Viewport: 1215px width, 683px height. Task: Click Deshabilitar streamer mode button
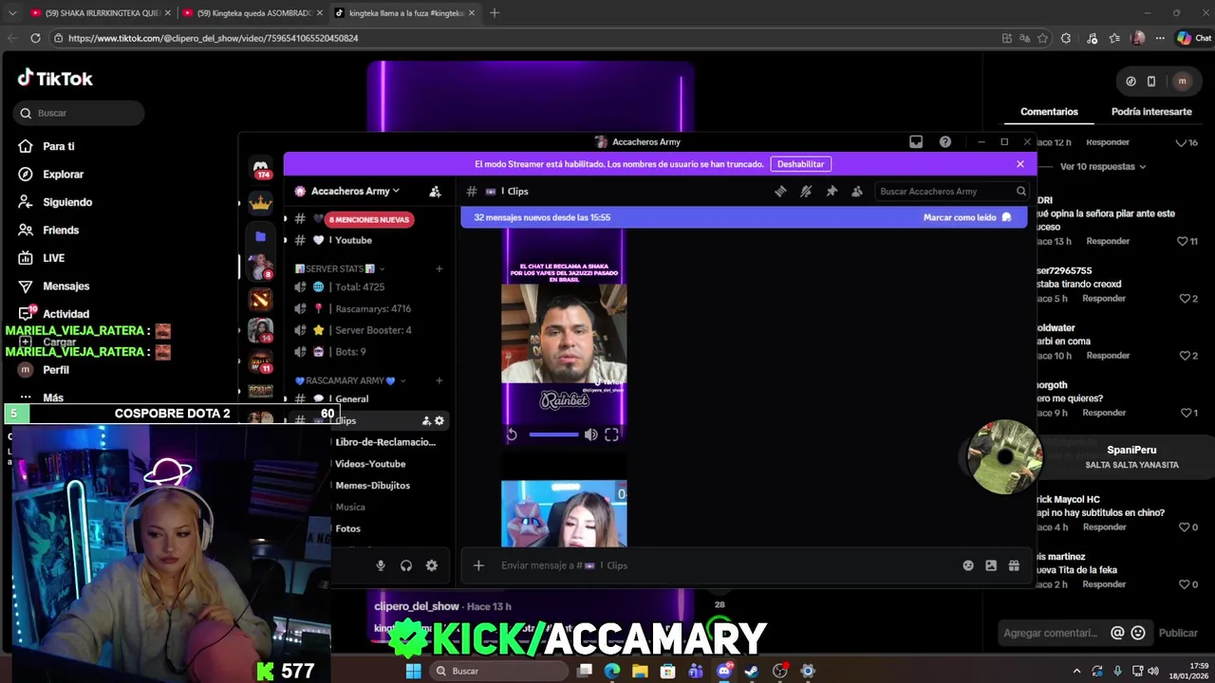[801, 164]
